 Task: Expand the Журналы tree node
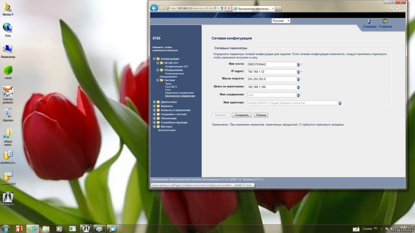[x=154, y=106]
